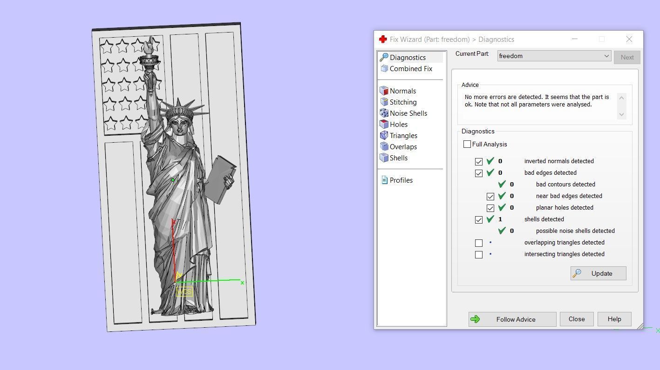660x370 pixels.
Task: Enable intersecting triangles detected checkbox
Action: pos(479,254)
